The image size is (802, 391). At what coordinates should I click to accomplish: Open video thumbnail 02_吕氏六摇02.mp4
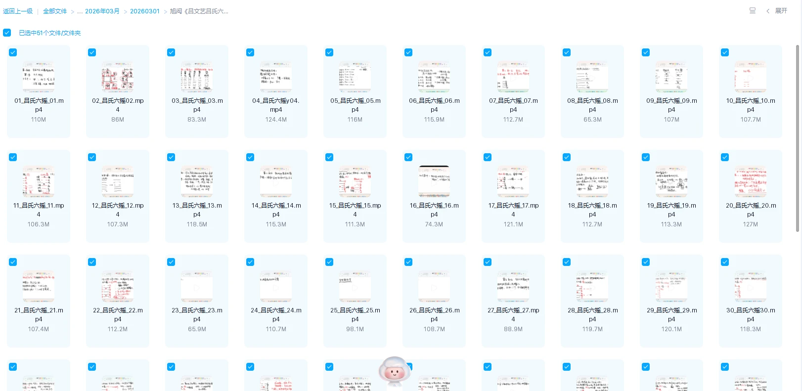118,77
